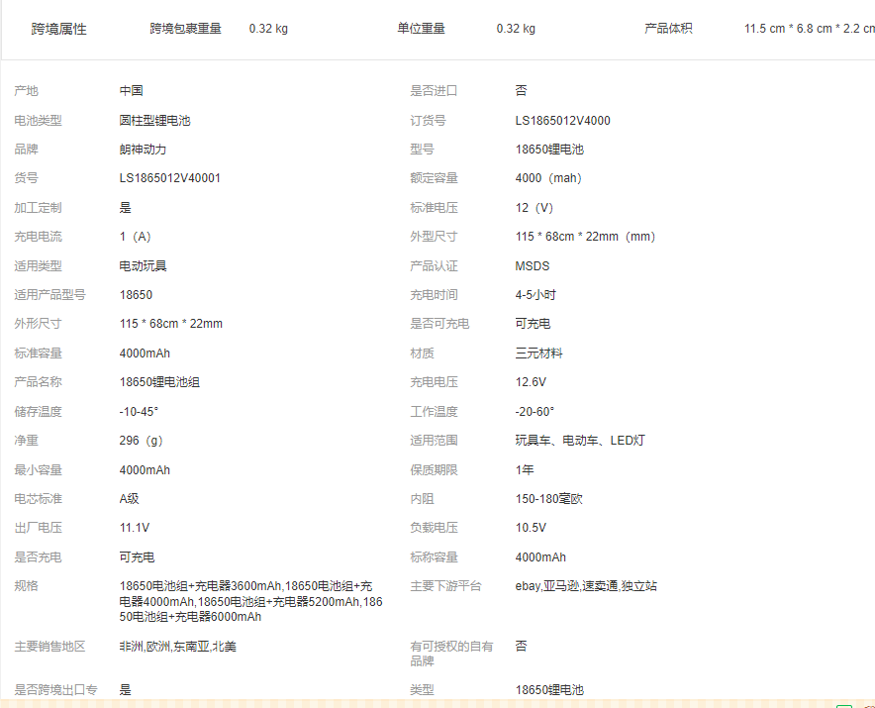The width and height of the screenshot is (875, 708).
Task: Click the 产品体积 dimensions value
Action: point(809,29)
